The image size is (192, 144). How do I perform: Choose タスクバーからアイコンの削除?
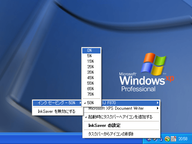click(x=121, y=134)
